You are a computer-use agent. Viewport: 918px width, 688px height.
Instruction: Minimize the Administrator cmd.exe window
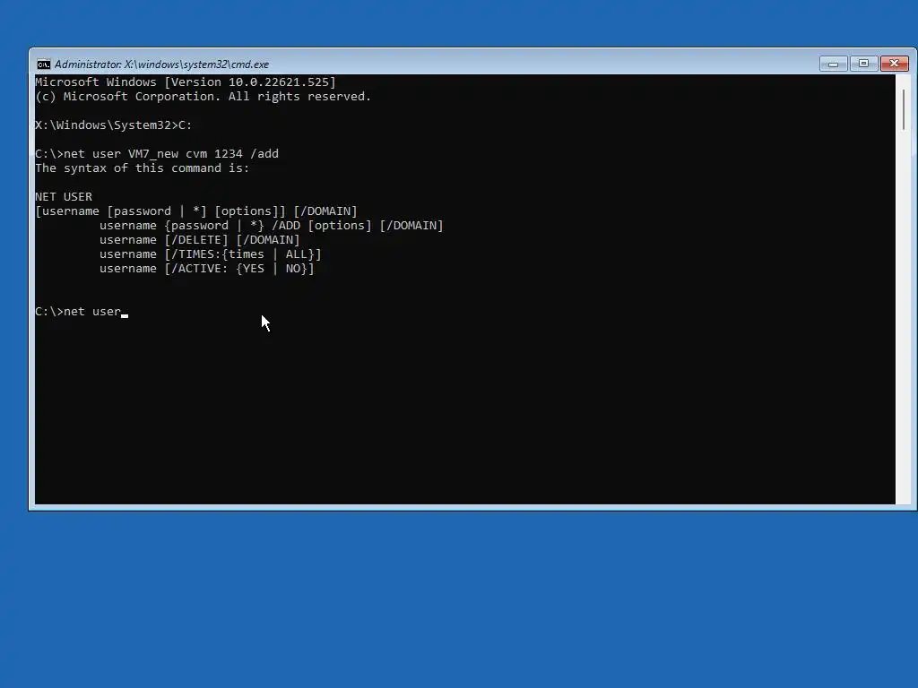833,64
